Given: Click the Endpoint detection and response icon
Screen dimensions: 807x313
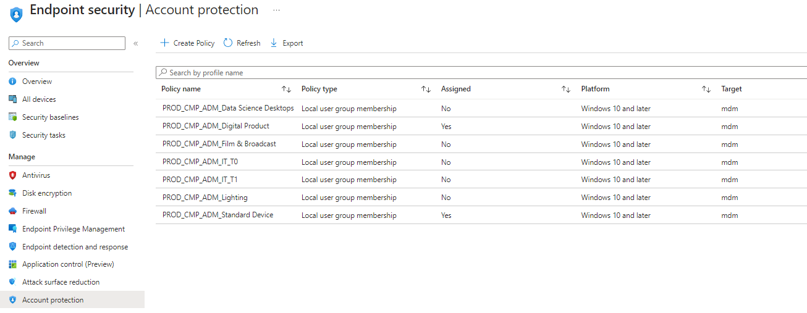Looking at the screenshot, I should coord(12,247).
